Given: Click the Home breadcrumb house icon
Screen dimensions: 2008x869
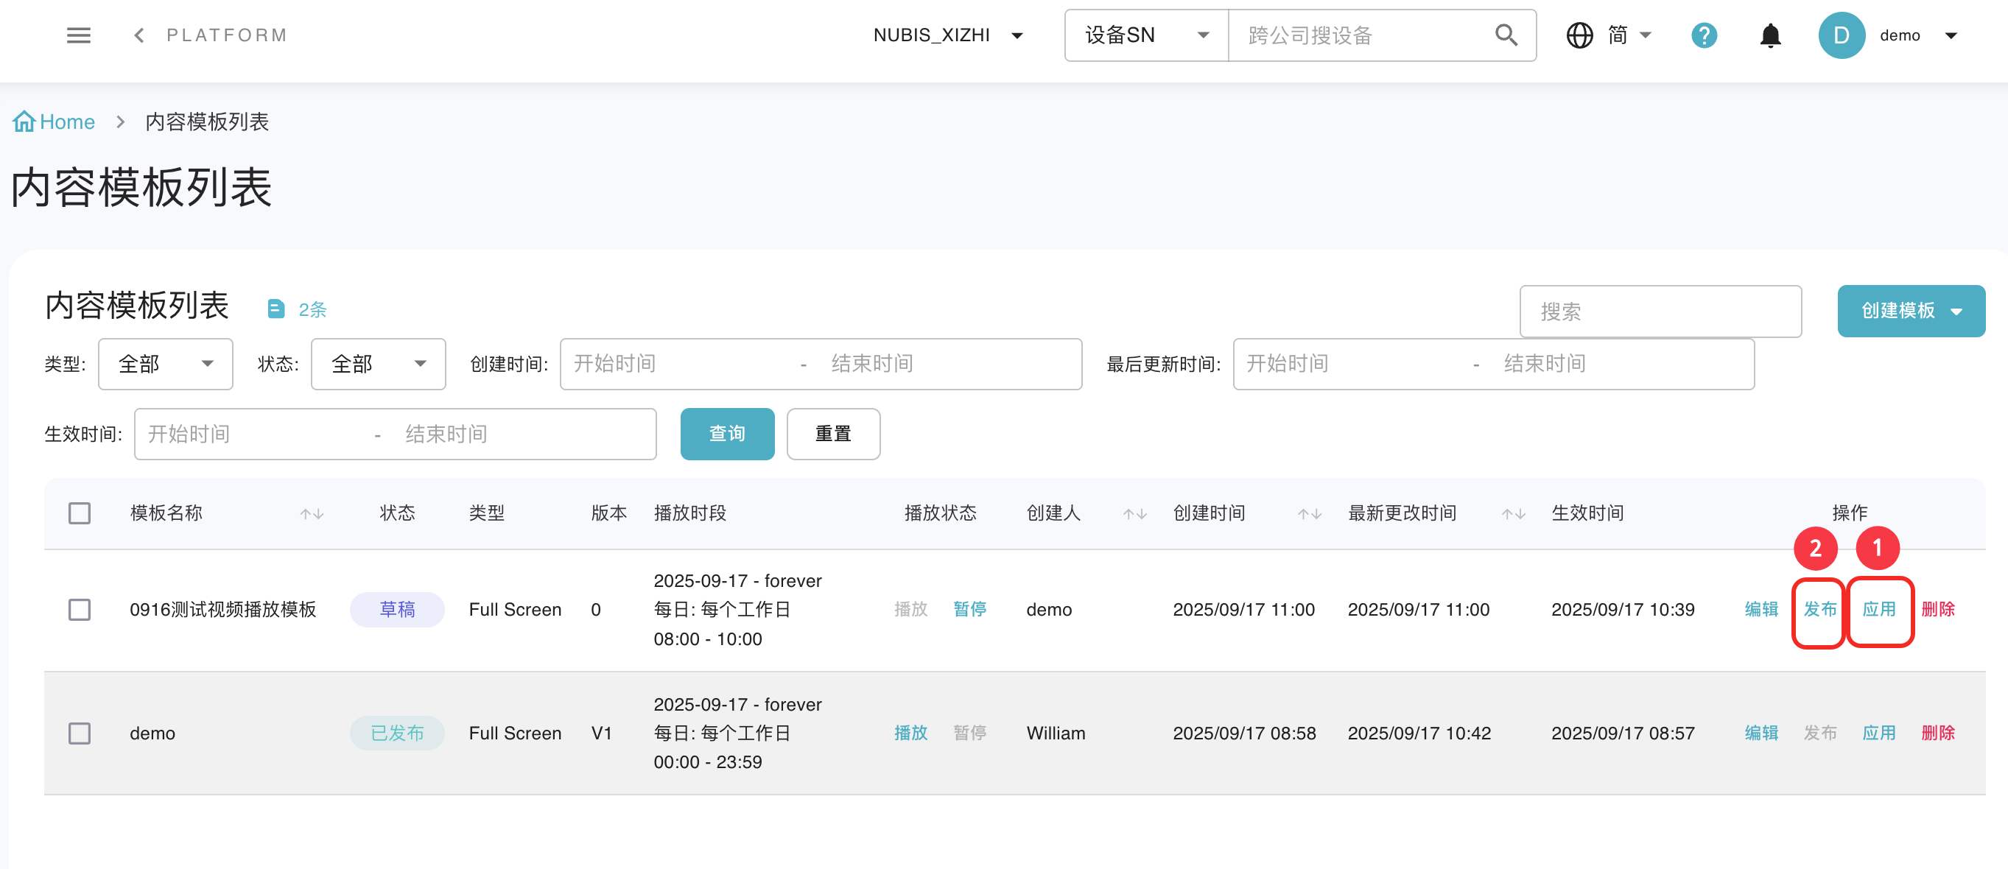Looking at the screenshot, I should coord(24,122).
